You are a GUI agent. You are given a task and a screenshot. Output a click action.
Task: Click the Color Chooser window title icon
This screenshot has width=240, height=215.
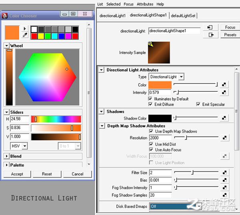(5, 16)
